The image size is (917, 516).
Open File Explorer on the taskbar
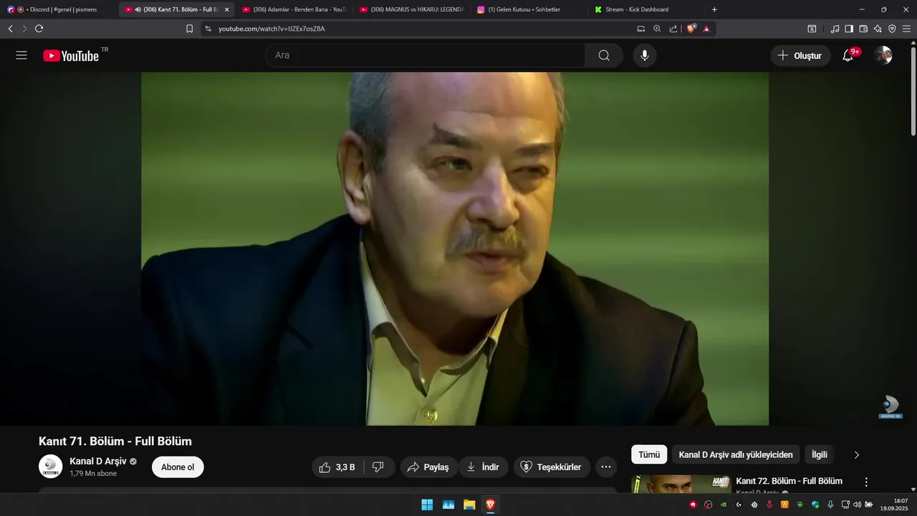coord(469,505)
